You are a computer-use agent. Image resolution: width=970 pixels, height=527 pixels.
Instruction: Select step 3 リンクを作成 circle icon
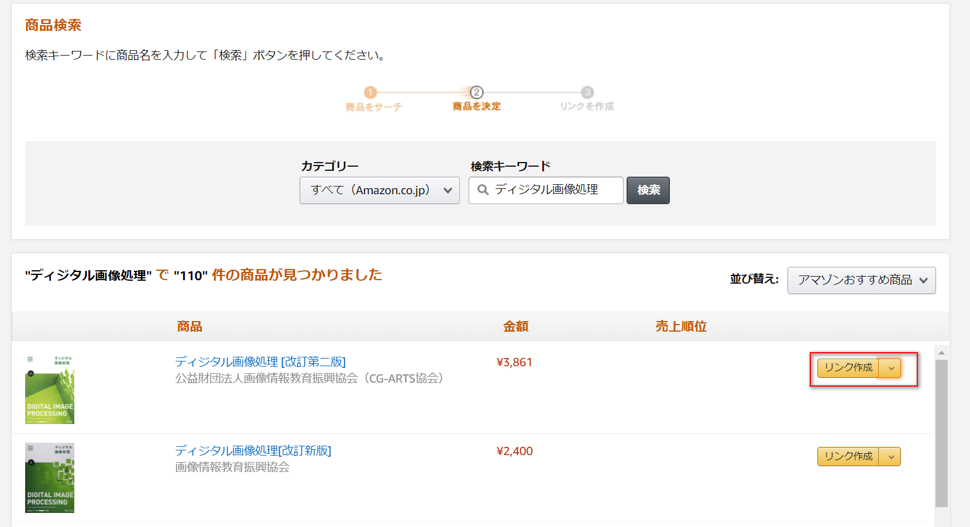click(x=586, y=92)
